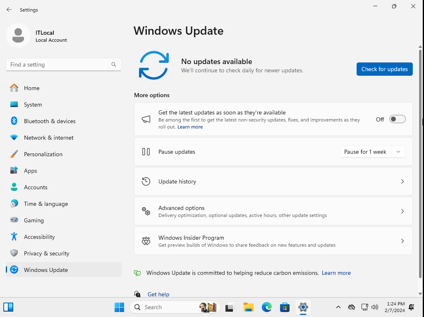Expand Windows Insider Program chevron
Viewport: 424px width, 317px height.
click(402, 241)
